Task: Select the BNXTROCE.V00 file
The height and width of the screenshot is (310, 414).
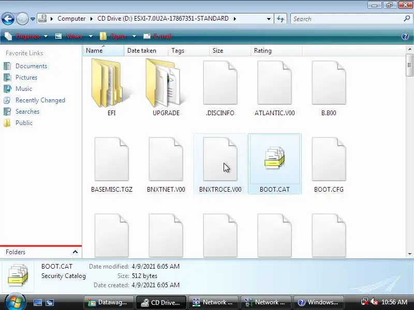Action: pyautogui.click(x=220, y=165)
